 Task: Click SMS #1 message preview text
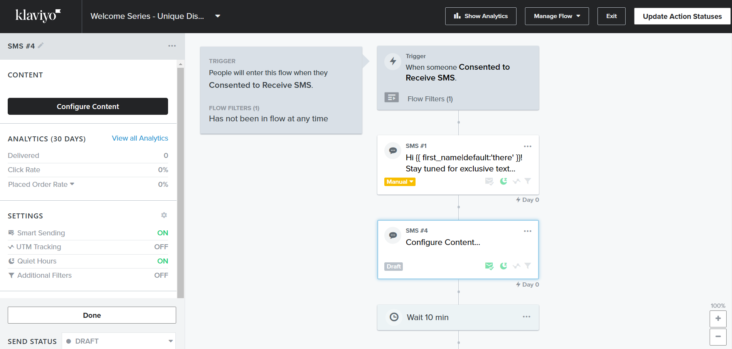click(464, 163)
